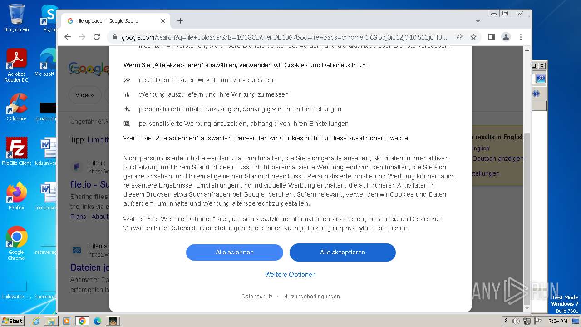The image size is (581, 327).
Task: Open the share this page icon
Action: pyautogui.click(x=459, y=37)
